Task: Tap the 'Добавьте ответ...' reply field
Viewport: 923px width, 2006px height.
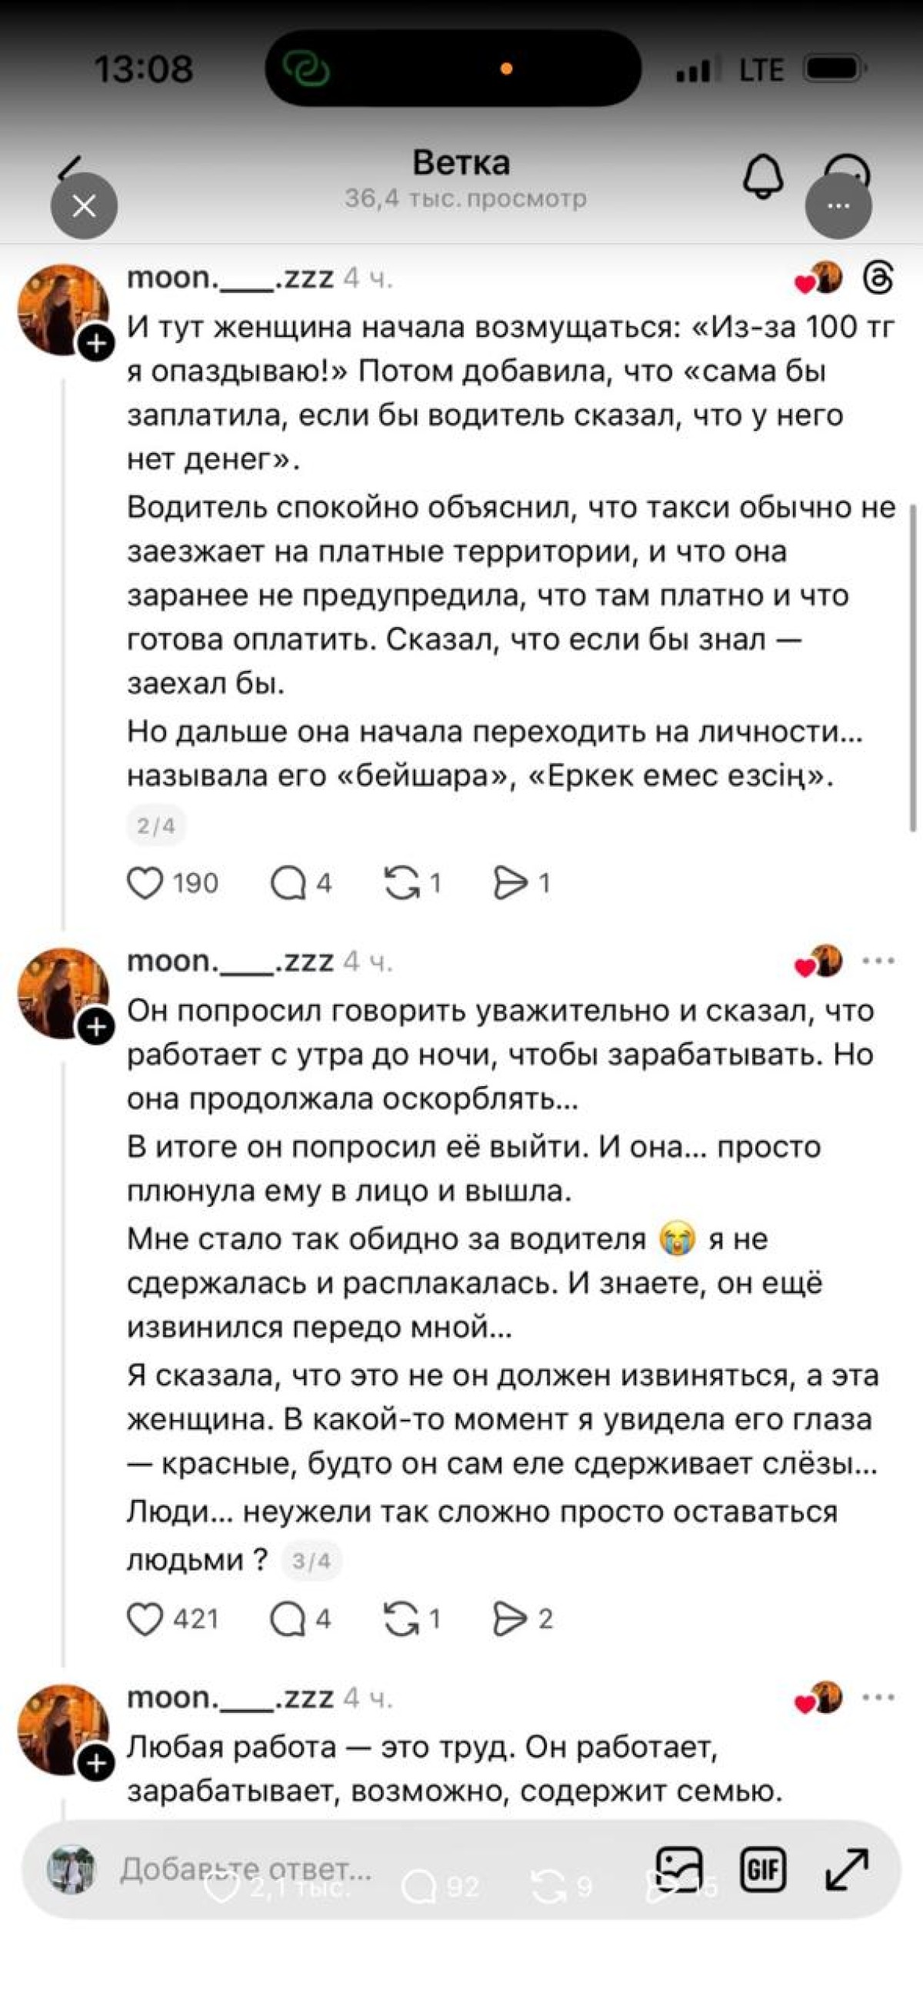Action: pyautogui.click(x=246, y=1869)
